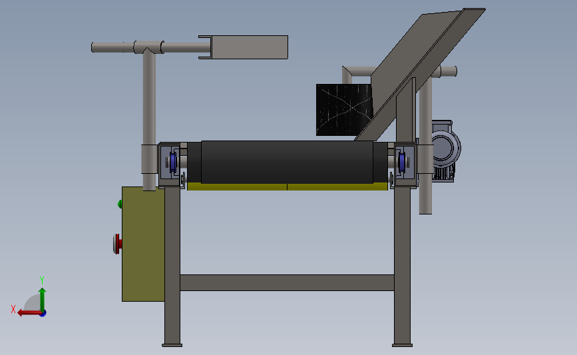Select the pipe tee fitting at top left
The width and height of the screenshot is (577, 355).
pyautogui.click(x=148, y=47)
